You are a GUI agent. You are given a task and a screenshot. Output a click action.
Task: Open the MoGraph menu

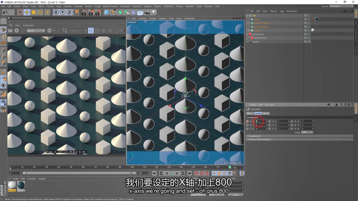[x=125, y=6]
